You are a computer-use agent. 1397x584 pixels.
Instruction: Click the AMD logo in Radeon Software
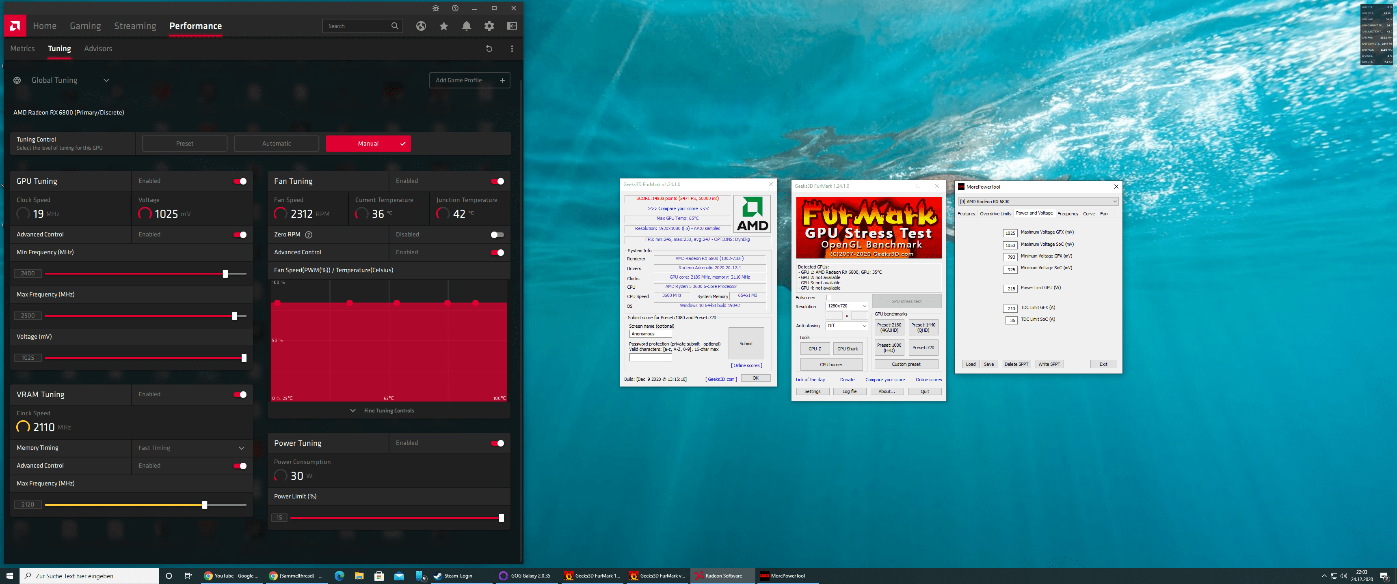(15, 26)
